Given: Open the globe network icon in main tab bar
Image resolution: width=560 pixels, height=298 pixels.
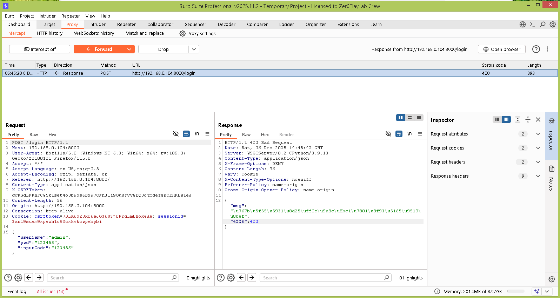Looking at the screenshot, I should [522, 24].
